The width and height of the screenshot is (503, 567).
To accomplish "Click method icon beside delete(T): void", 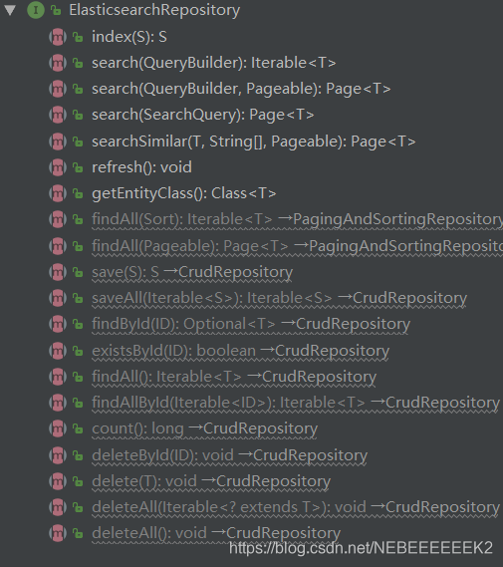I will tap(58, 481).
